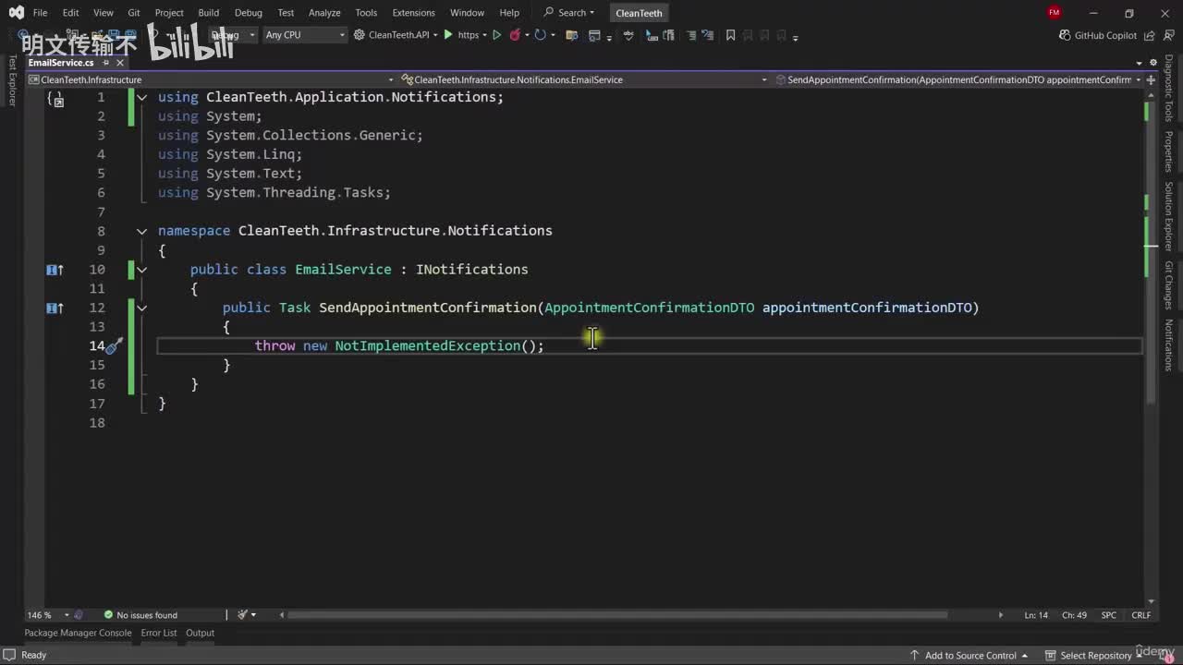This screenshot has width=1183, height=665.
Task: Click the Send Feedback icon at top right
Action: point(1167,35)
